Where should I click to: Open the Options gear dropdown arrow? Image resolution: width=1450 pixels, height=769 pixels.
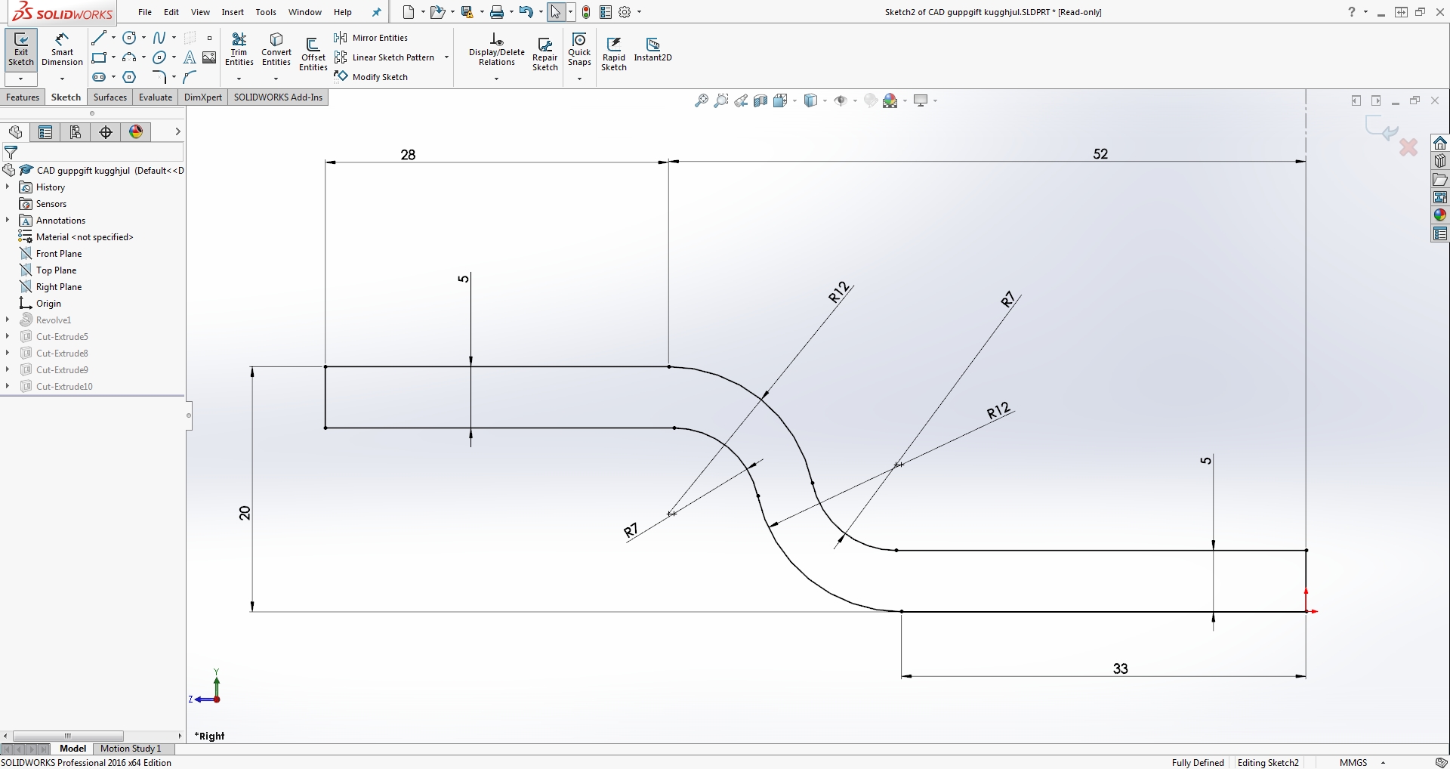[640, 12]
